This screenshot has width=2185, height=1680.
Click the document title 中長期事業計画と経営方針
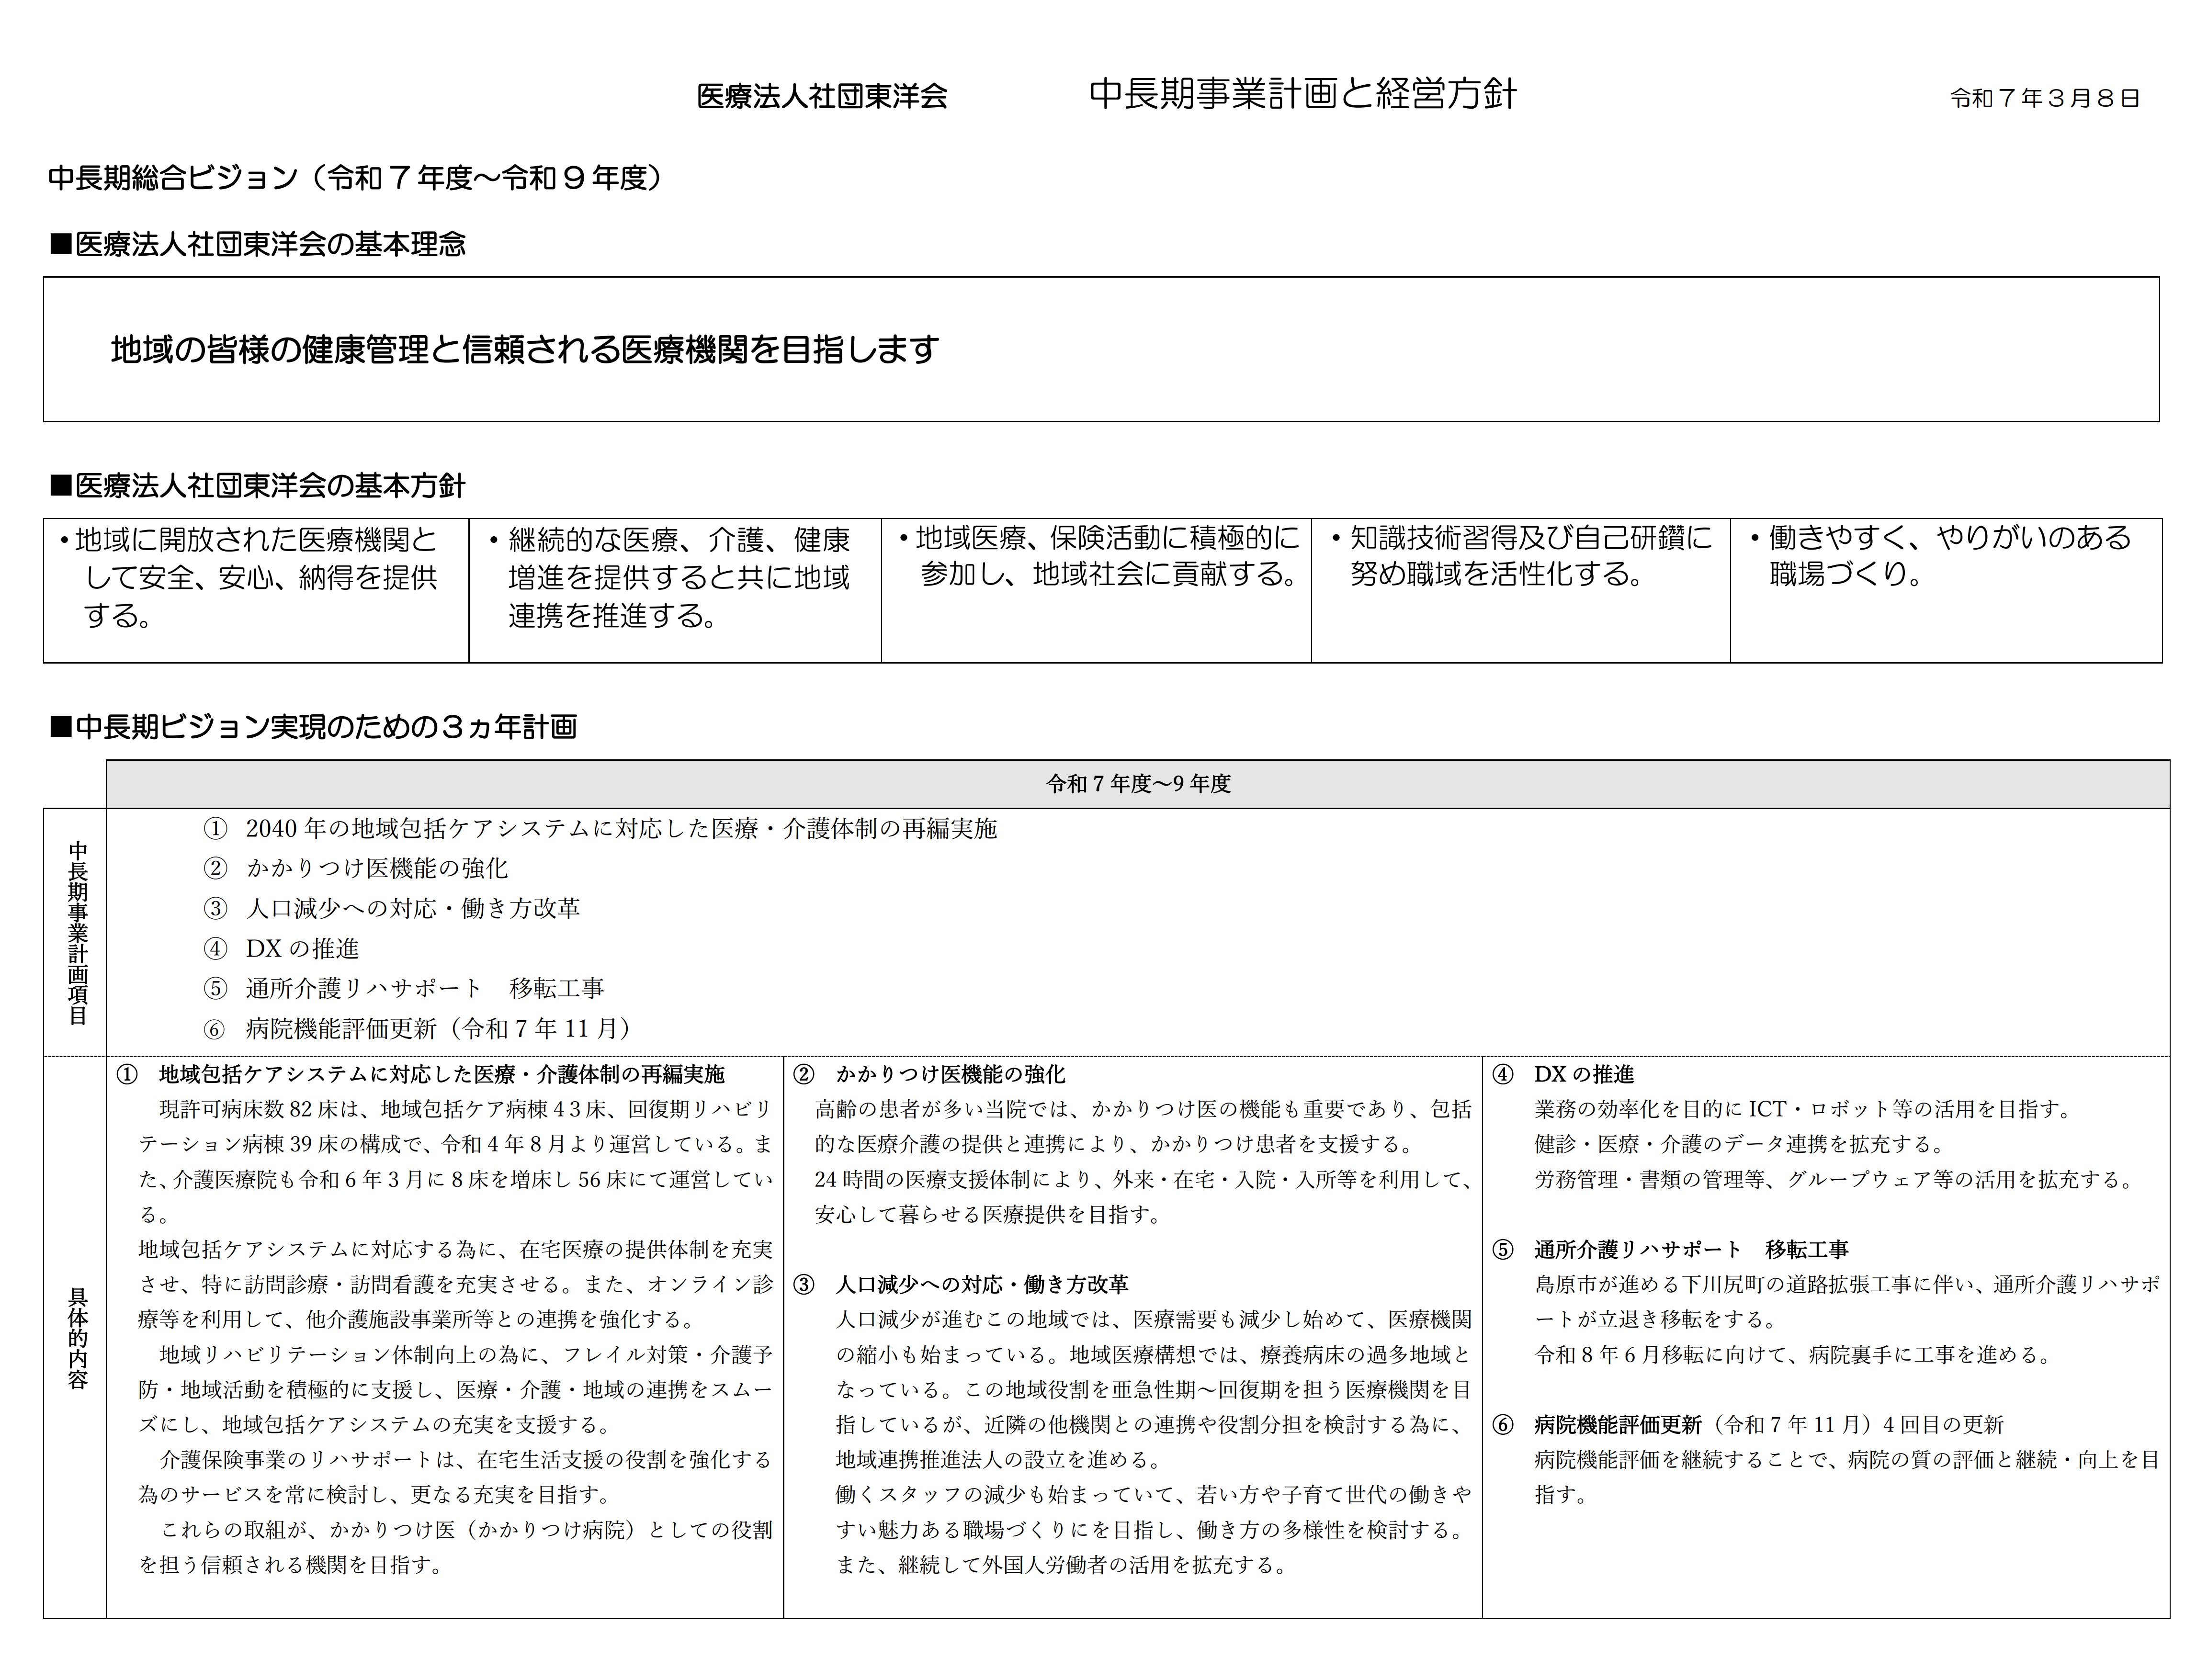click(x=1302, y=94)
